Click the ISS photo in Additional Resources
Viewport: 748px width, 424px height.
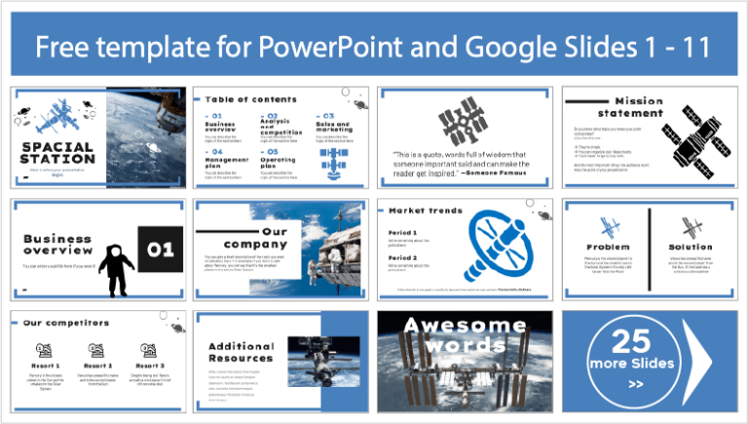[323, 362]
